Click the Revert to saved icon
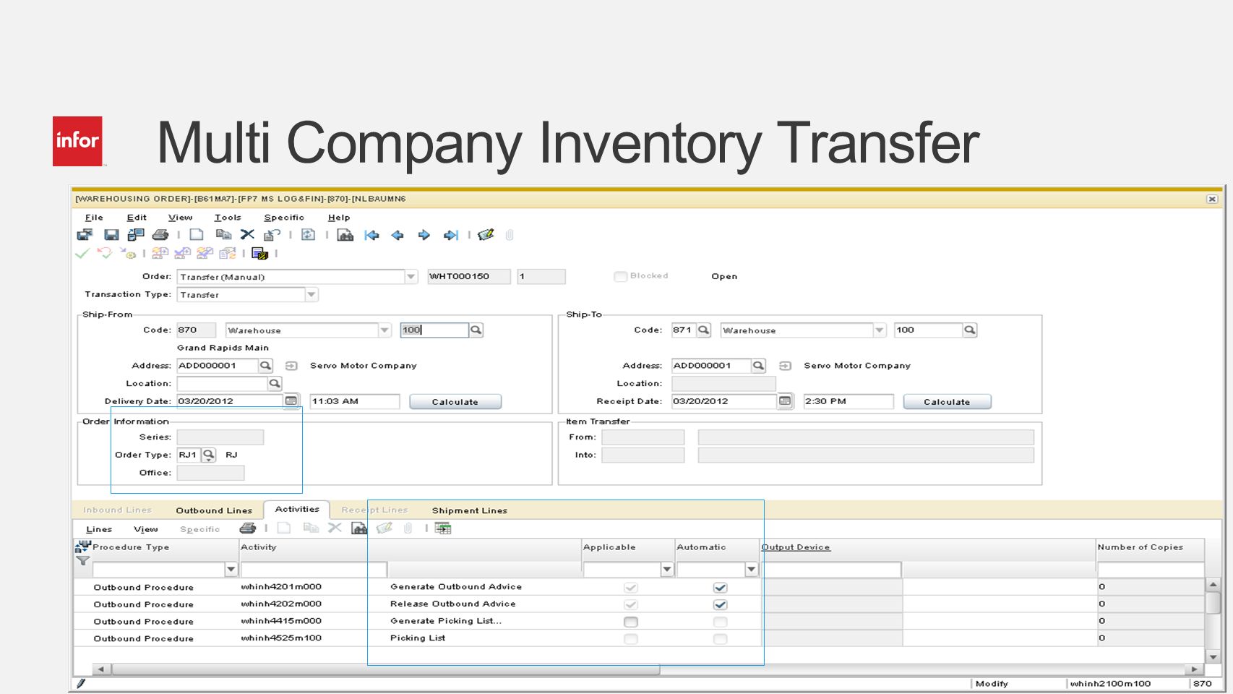The height and width of the screenshot is (694, 1233). pyautogui.click(x=272, y=235)
